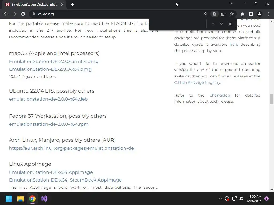Open the Changelog link
The width and height of the screenshot is (274, 205).
coord(220,95)
